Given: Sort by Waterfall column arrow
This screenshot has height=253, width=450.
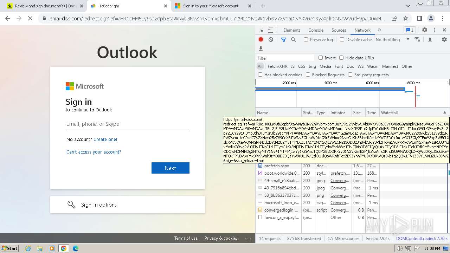Looking at the screenshot, I should click(444, 112).
